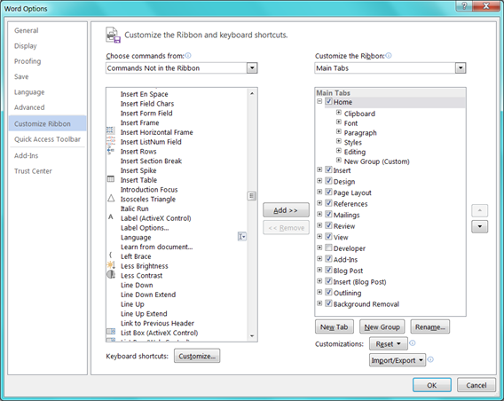504x401 pixels.
Task: Enable the Developer tab checkbox
Action: (x=328, y=248)
